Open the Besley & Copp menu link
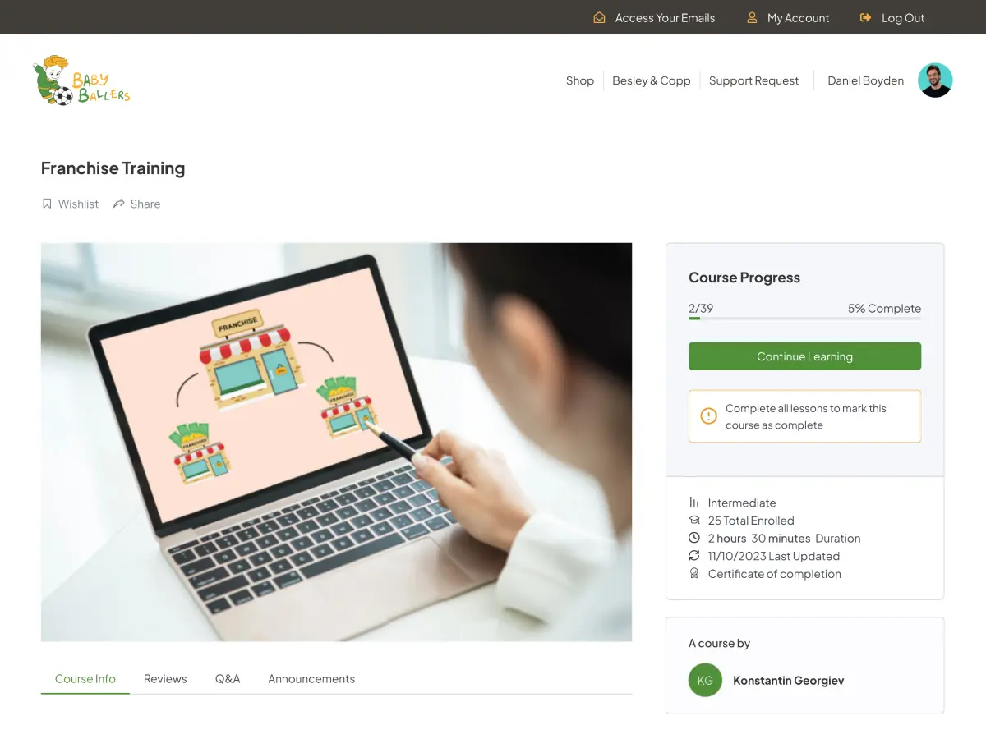The image size is (986, 739). pyautogui.click(x=652, y=80)
